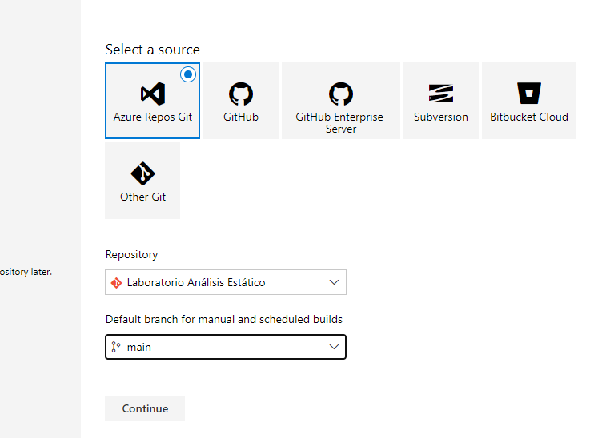The width and height of the screenshot is (602, 438).
Task: Expand the Repository dropdown chevron
Action: click(334, 282)
